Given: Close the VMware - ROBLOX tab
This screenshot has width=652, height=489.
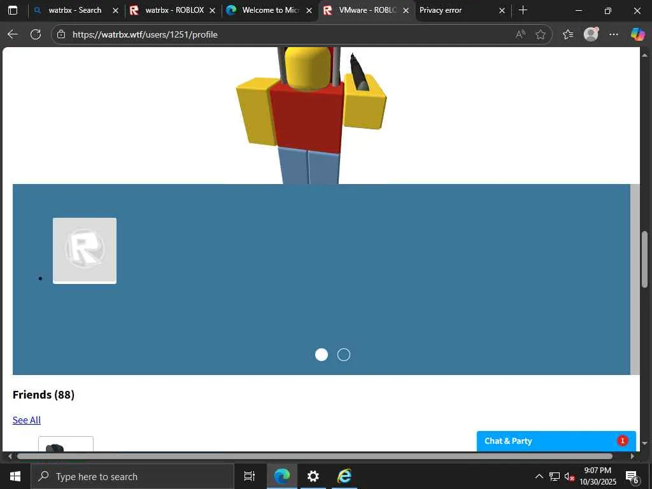Looking at the screenshot, I should click(406, 10).
